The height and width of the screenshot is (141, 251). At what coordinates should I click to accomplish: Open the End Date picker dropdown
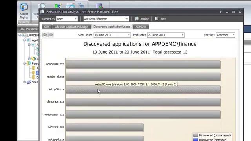(182, 35)
